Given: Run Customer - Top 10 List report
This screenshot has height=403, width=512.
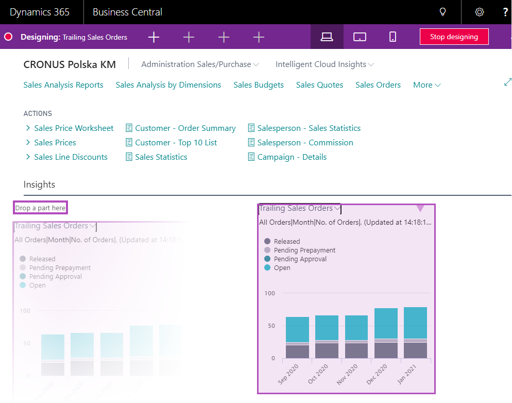Looking at the screenshot, I should point(176,142).
